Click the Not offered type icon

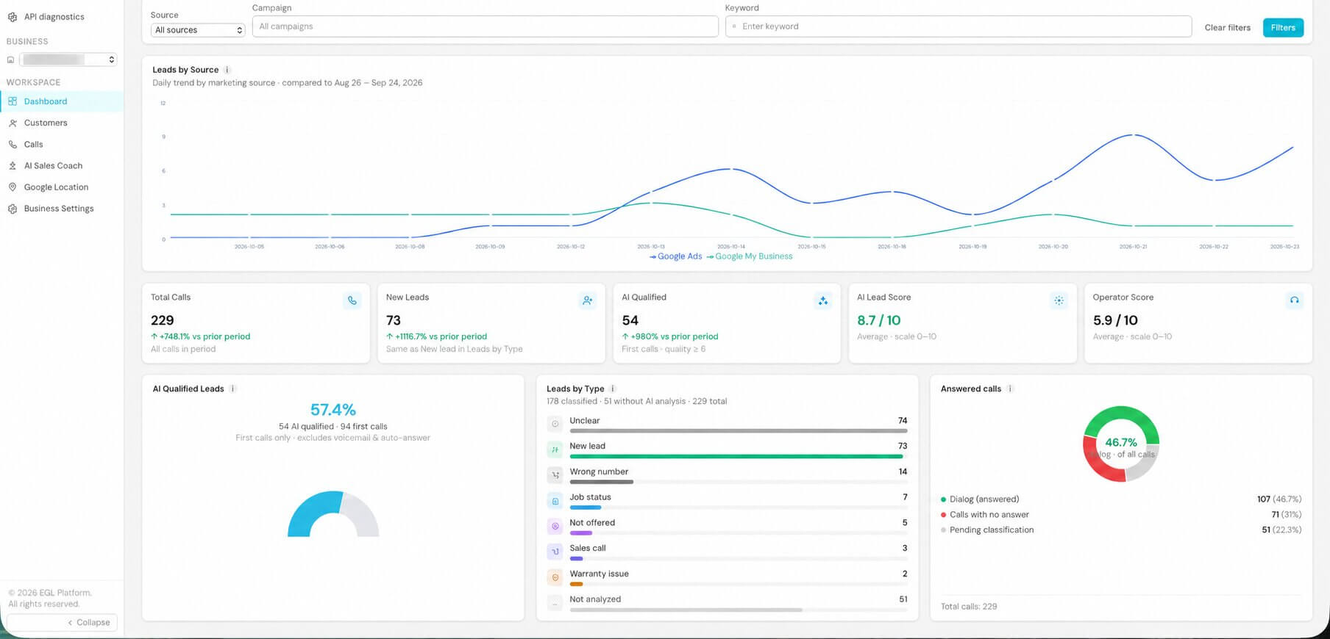[x=555, y=526]
